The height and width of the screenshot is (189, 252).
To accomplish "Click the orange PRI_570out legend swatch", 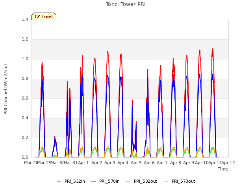I will (x=166, y=182).
